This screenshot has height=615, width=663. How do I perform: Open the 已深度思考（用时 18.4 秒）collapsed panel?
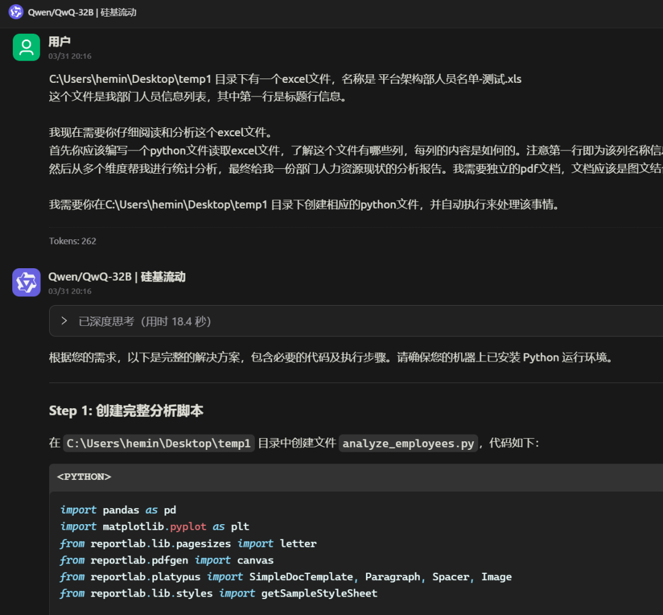pos(356,321)
